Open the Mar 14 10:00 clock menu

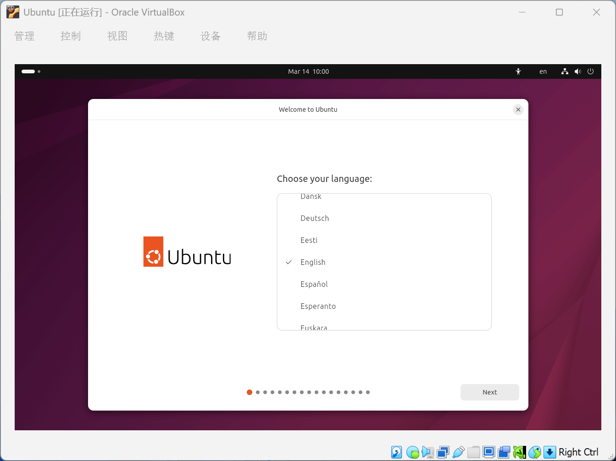[308, 71]
